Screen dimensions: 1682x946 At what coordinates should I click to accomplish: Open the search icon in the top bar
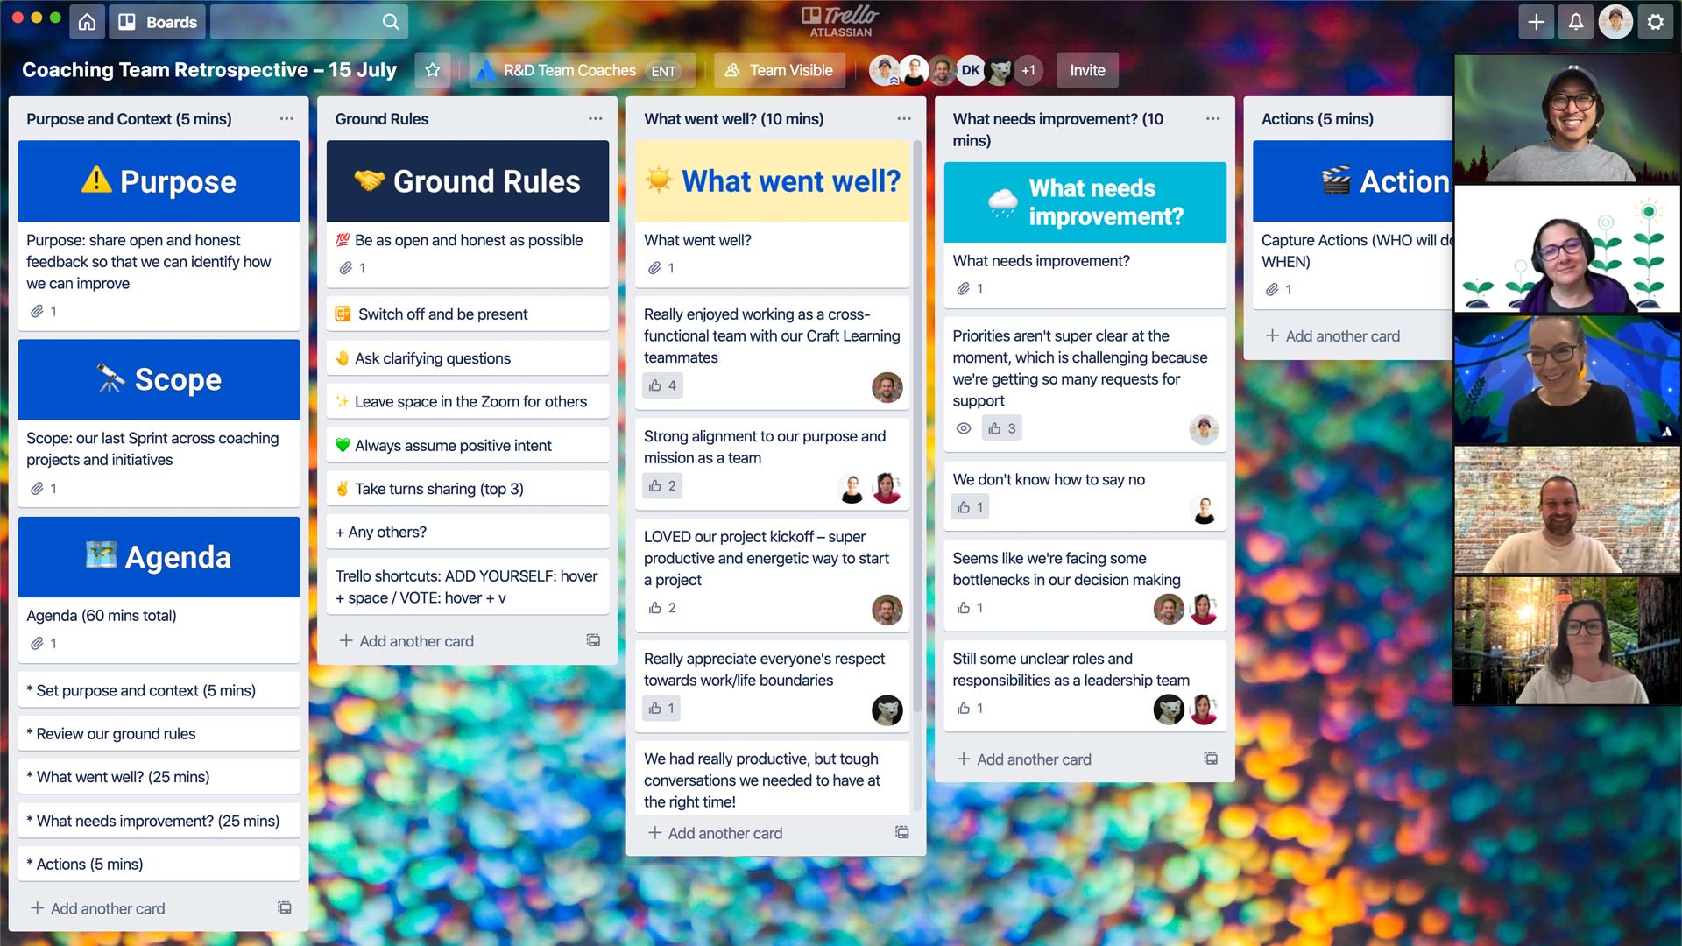point(391,21)
